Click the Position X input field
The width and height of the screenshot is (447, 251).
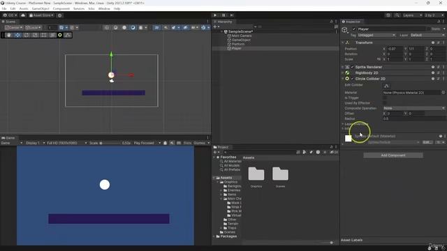click(395, 49)
